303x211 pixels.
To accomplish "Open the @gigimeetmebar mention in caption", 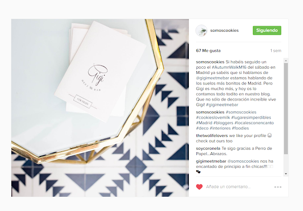I will click(x=213, y=78).
